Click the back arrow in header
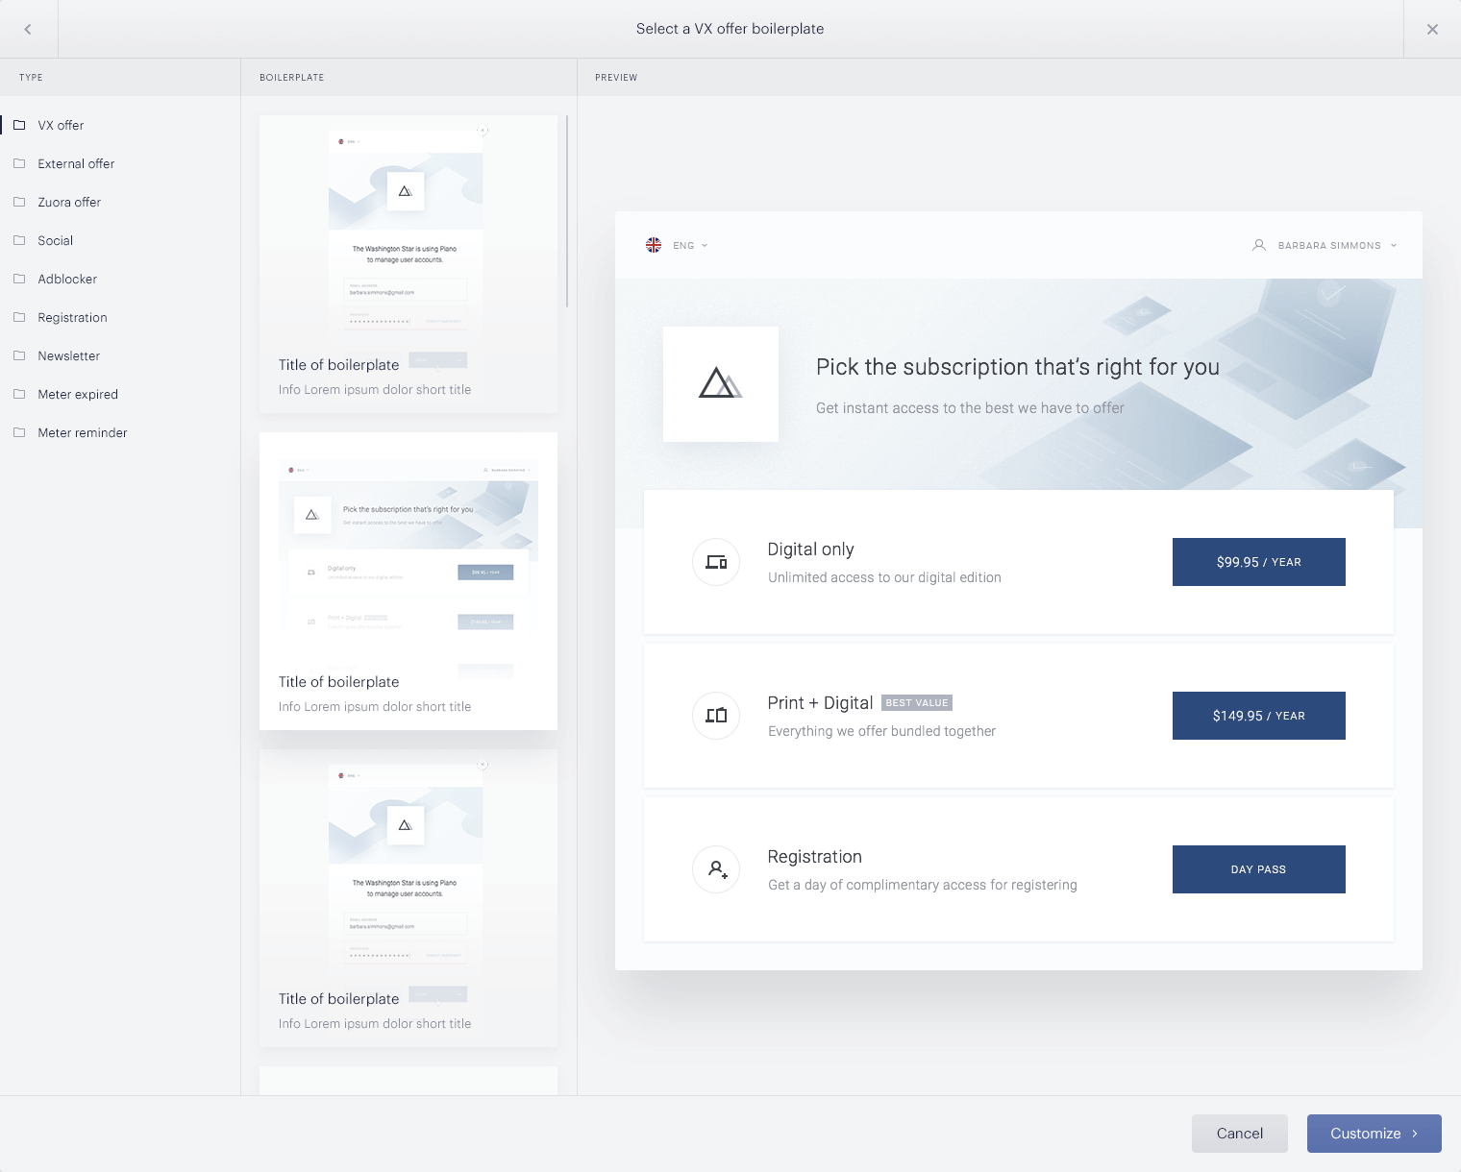1461x1172 pixels. pyautogui.click(x=28, y=29)
